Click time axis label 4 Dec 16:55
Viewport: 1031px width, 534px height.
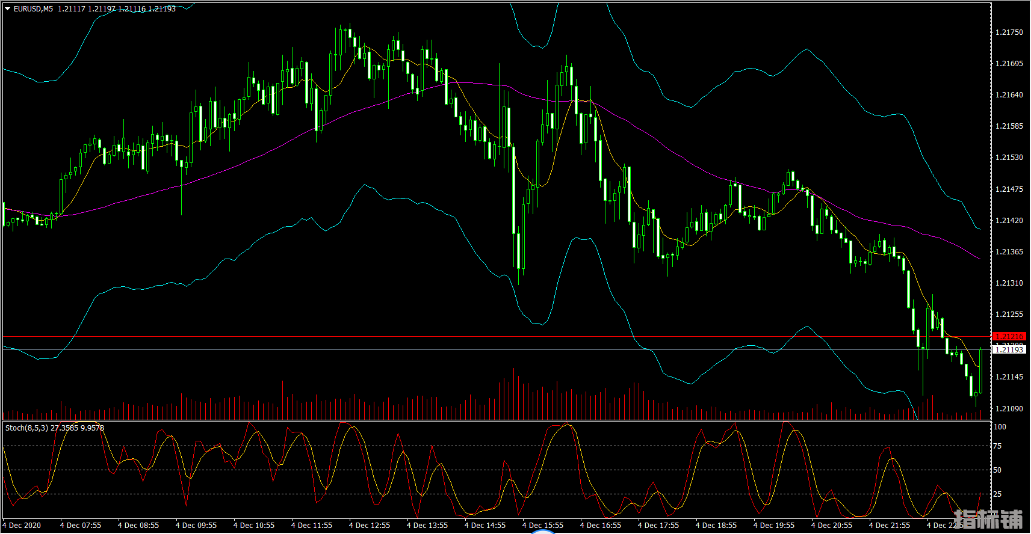pos(601,526)
